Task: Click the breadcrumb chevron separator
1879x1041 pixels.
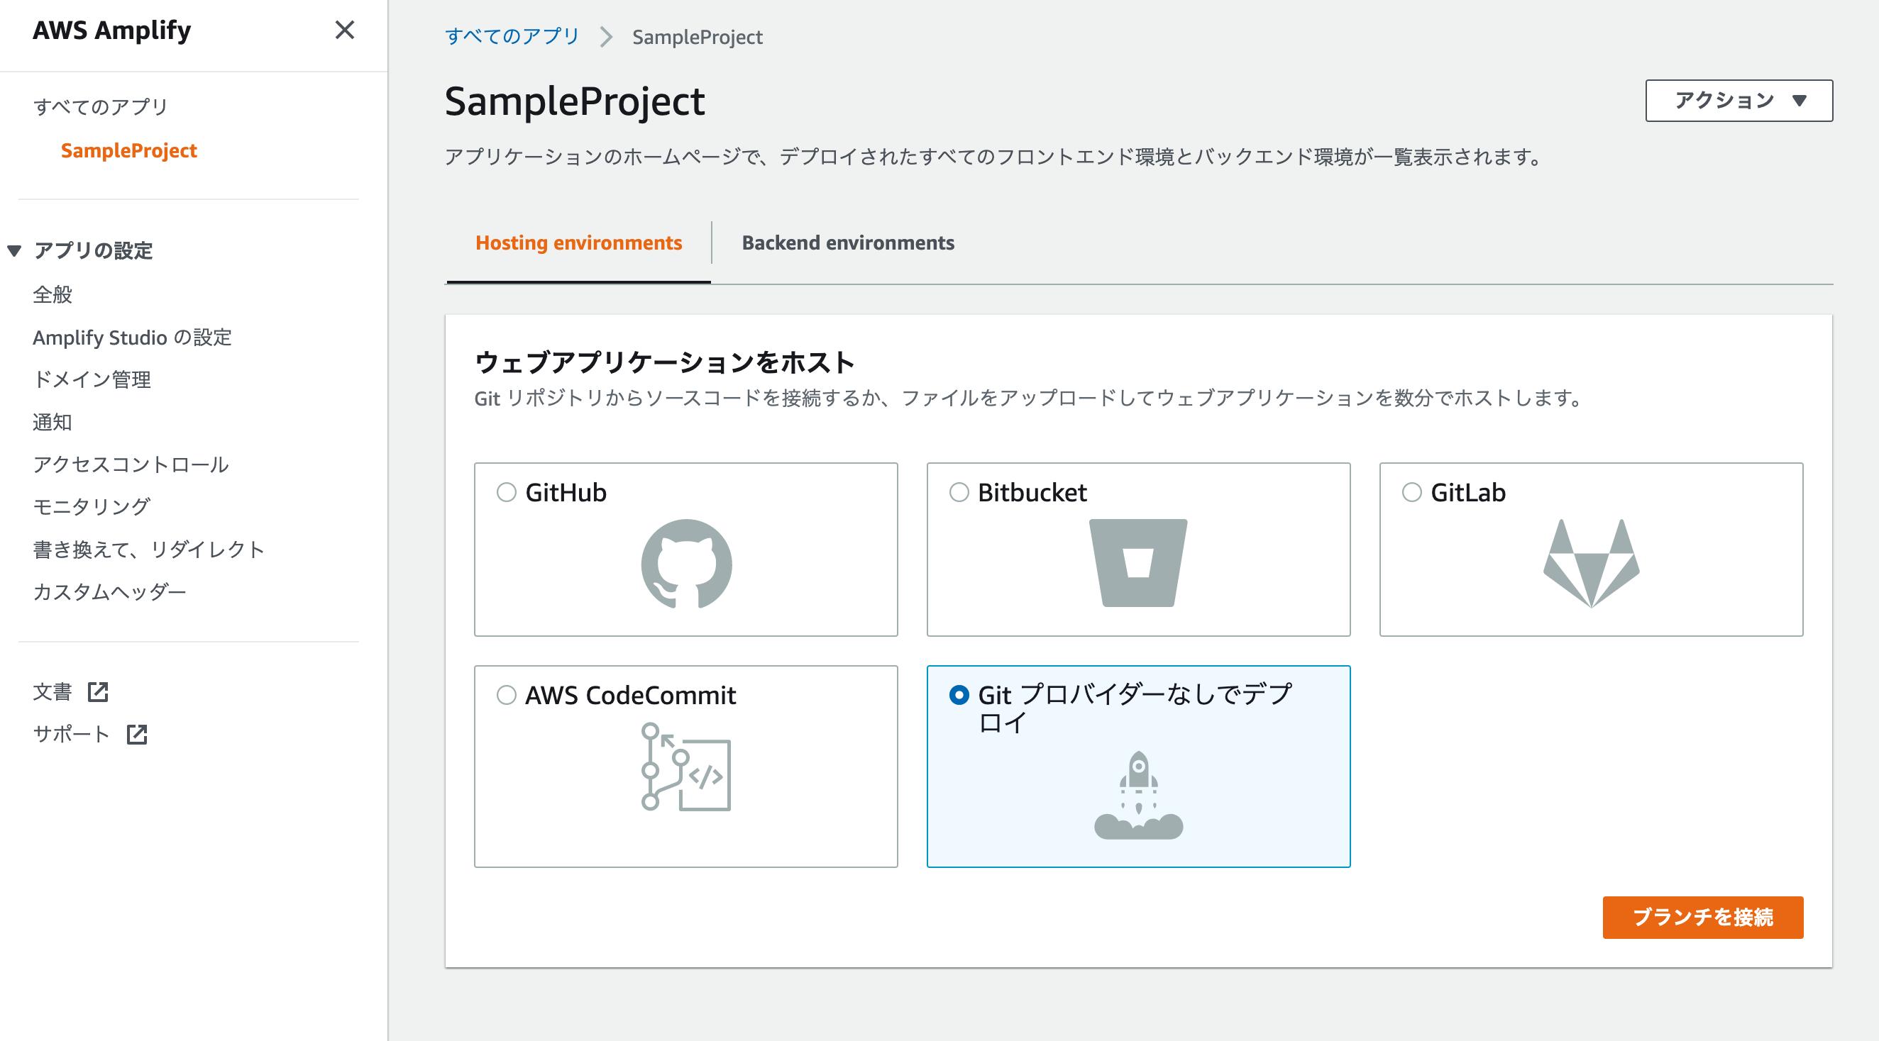Action: pyautogui.click(x=605, y=37)
